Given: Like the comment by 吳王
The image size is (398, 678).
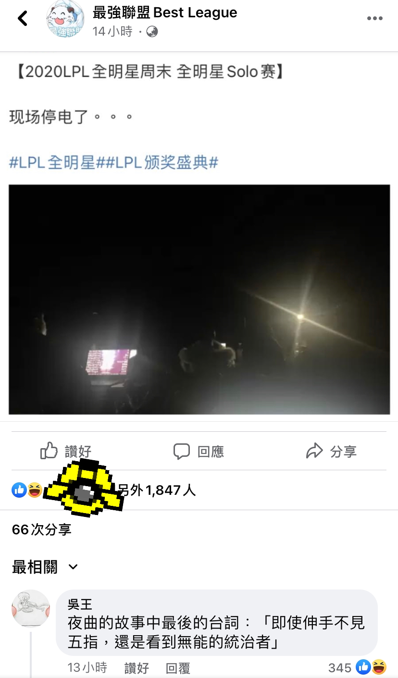Looking at the screenshot, I should tap(137, 668).
